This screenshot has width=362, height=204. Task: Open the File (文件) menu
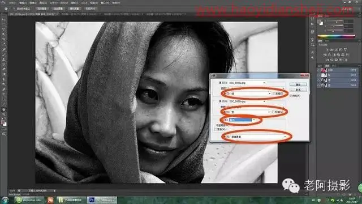coord(12,3)
